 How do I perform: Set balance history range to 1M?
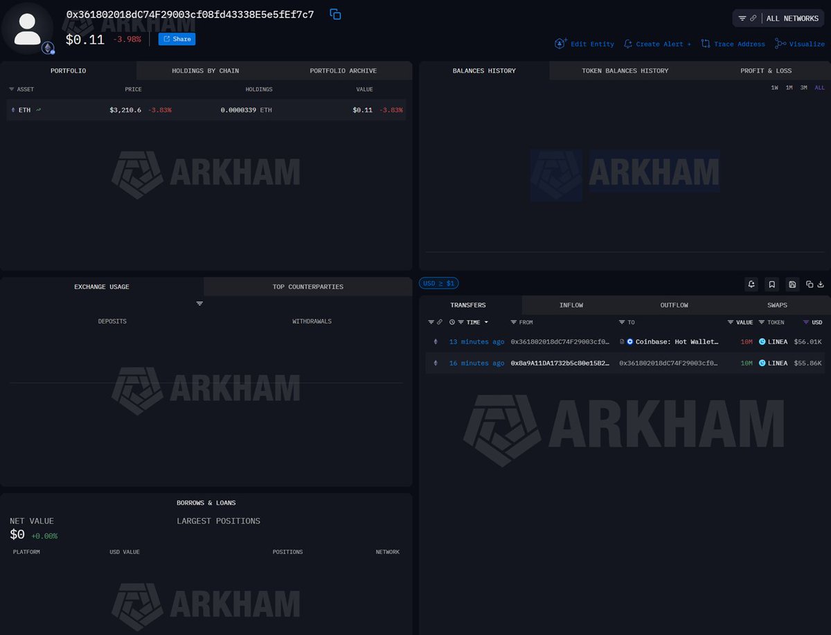pos(789,88)
